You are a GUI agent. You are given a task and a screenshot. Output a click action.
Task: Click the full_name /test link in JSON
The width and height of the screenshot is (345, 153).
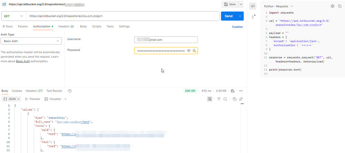(86, 122)
